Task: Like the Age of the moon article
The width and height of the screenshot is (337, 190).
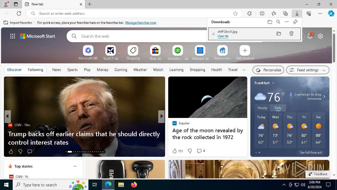Action: pos(177,151)
